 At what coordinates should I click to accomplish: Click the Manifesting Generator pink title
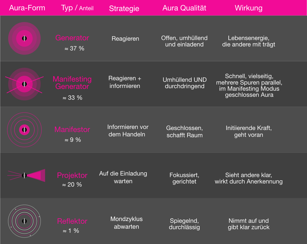click(72, 82)
